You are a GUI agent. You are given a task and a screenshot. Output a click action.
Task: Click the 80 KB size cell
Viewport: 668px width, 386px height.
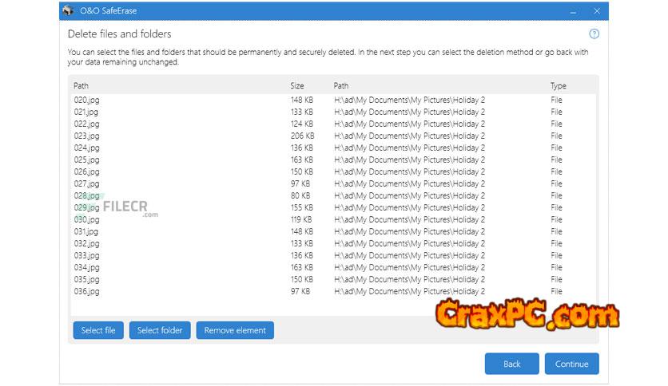point(300,195)
